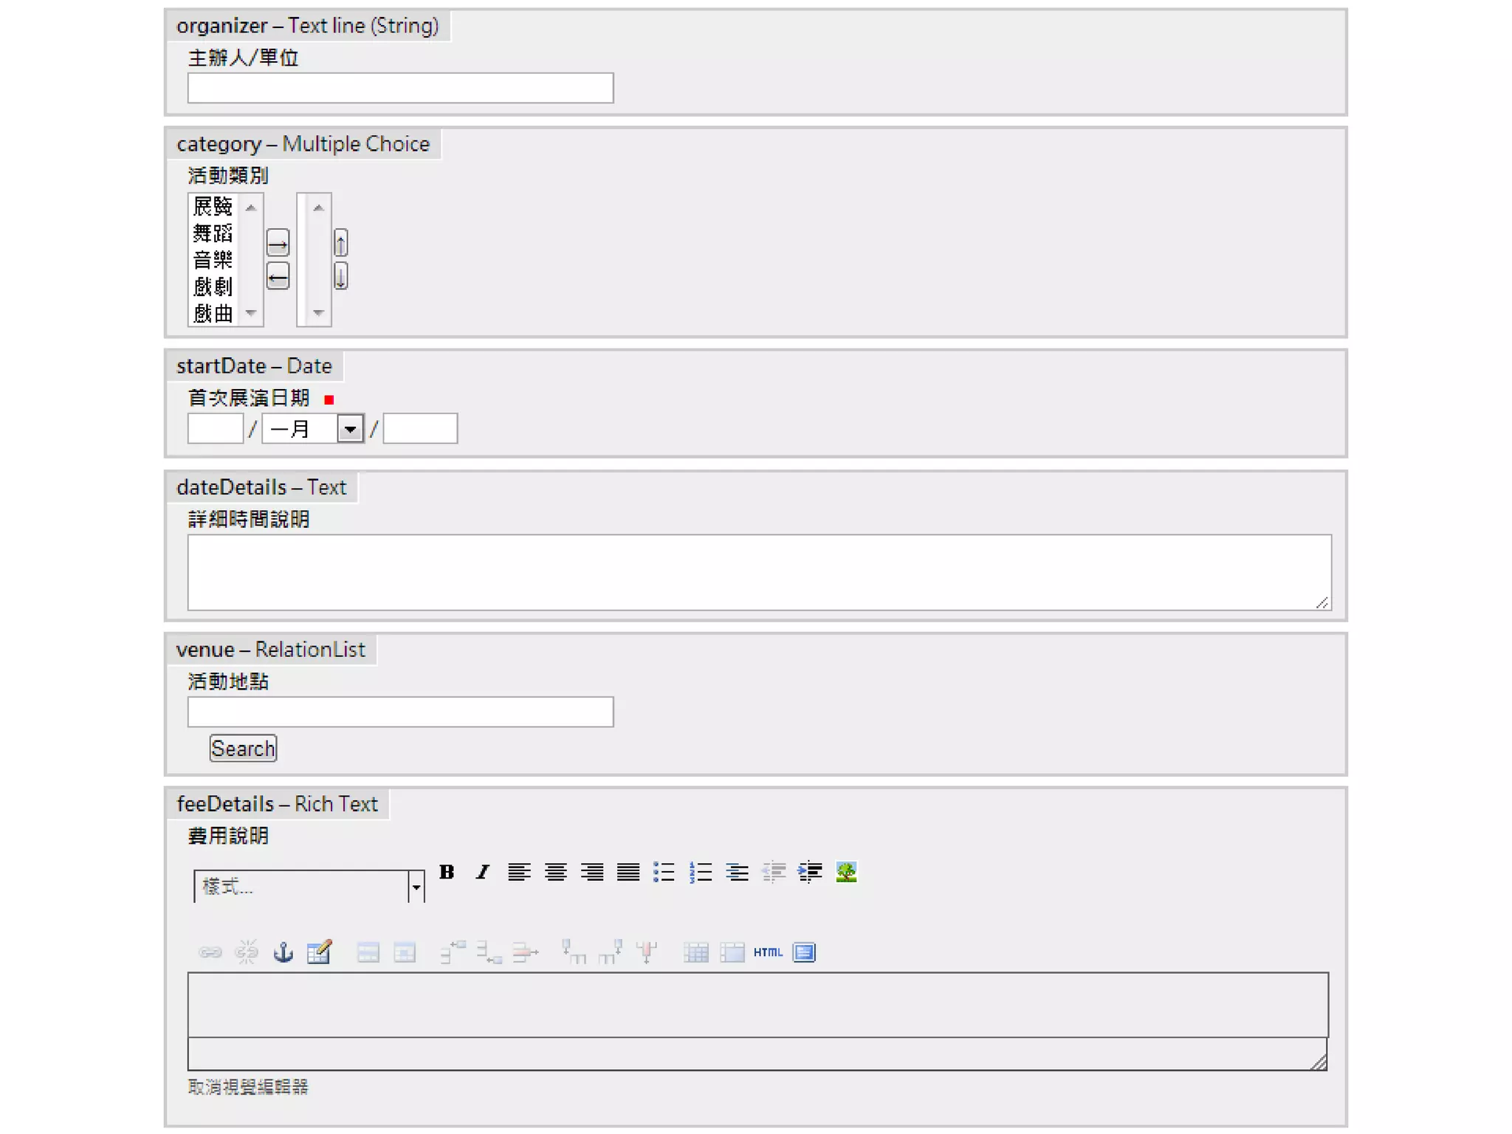Click the unlink broken-chain icon

(x=247, y=952)
